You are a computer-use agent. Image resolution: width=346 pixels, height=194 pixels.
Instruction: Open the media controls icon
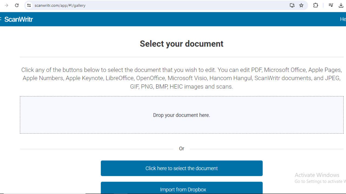[331, 5]
